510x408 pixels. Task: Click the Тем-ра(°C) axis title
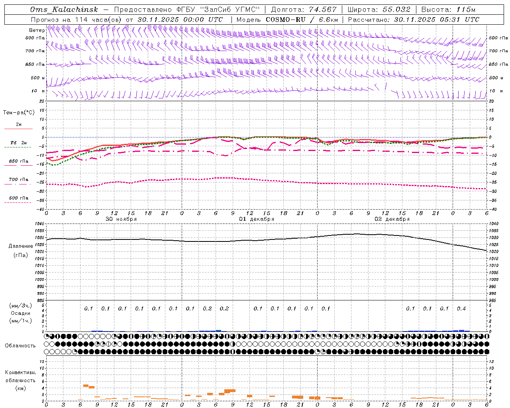pyautogui.click(x=19, y=113)
